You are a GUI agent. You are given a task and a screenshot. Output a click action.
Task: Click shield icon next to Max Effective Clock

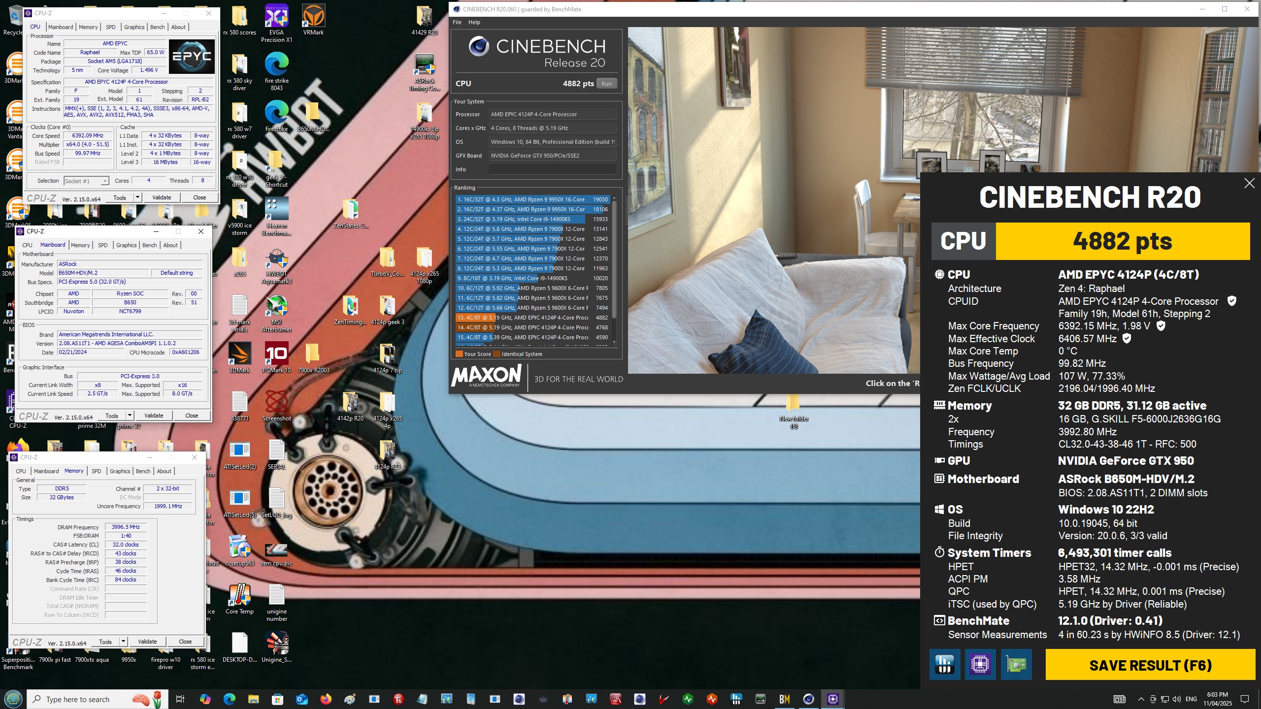click(1127, 338)
